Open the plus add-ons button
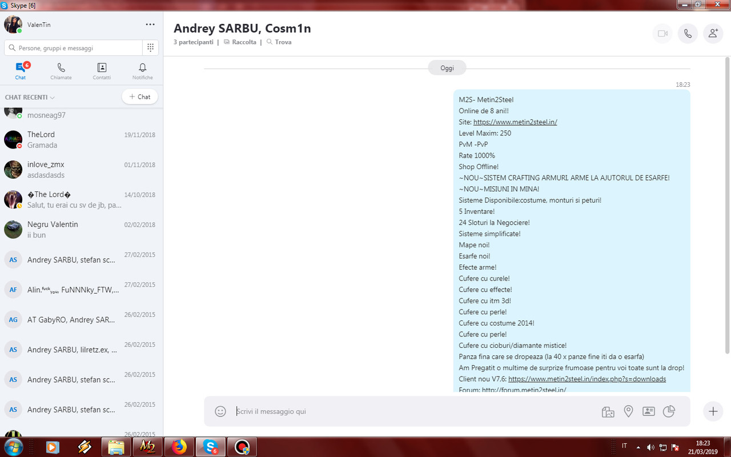 (x=713, y=411)
